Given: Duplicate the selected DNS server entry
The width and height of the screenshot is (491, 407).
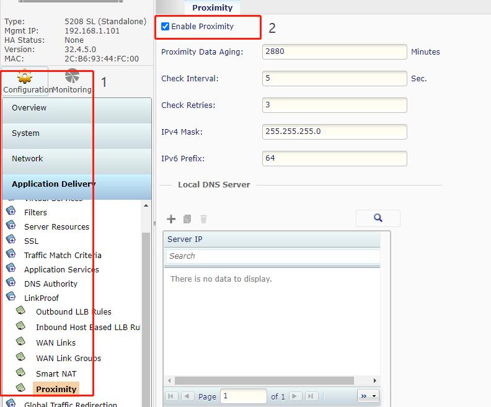Looking at the screenshot, I should click(x=187, y=218).
